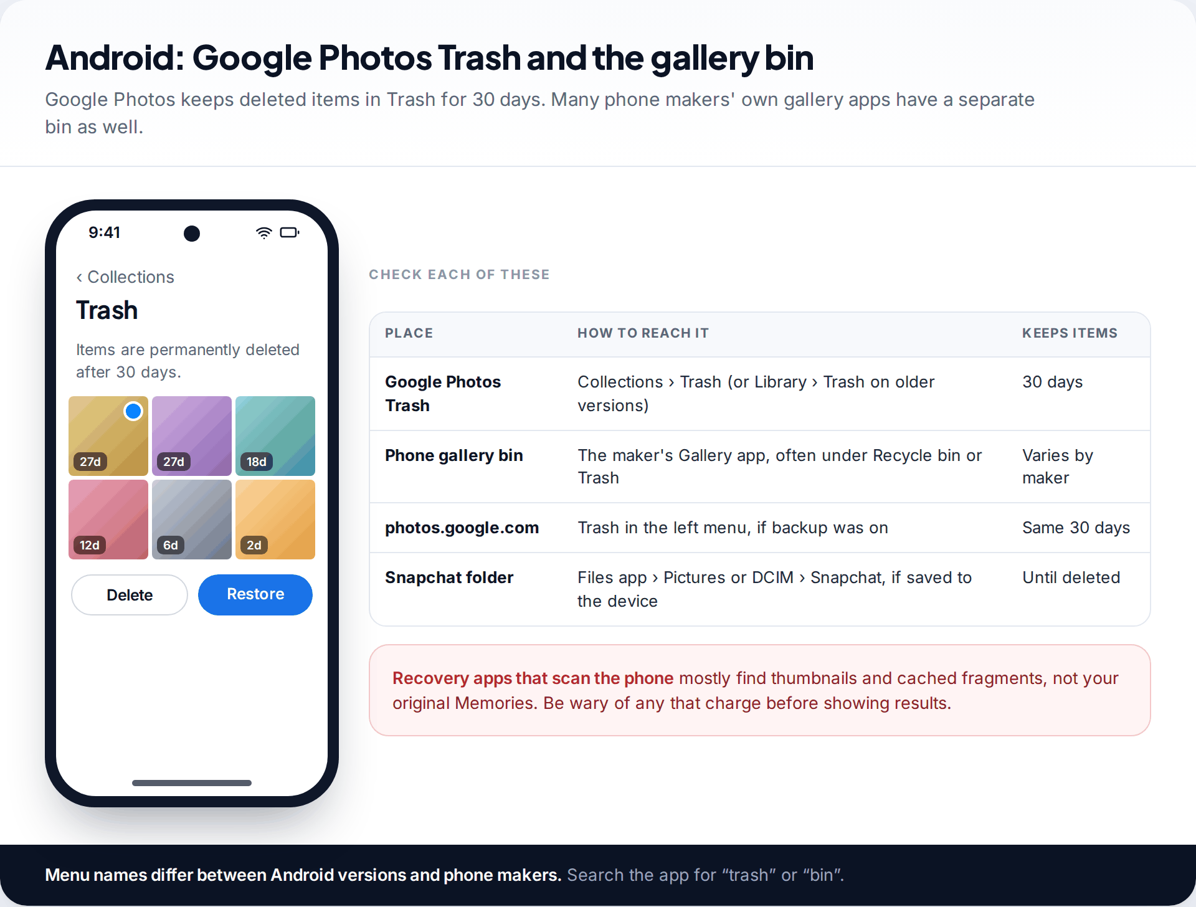1196x907 pixels.
Task: Click the HOW TO REACH IT column header
Action: [x=643, y=333]
